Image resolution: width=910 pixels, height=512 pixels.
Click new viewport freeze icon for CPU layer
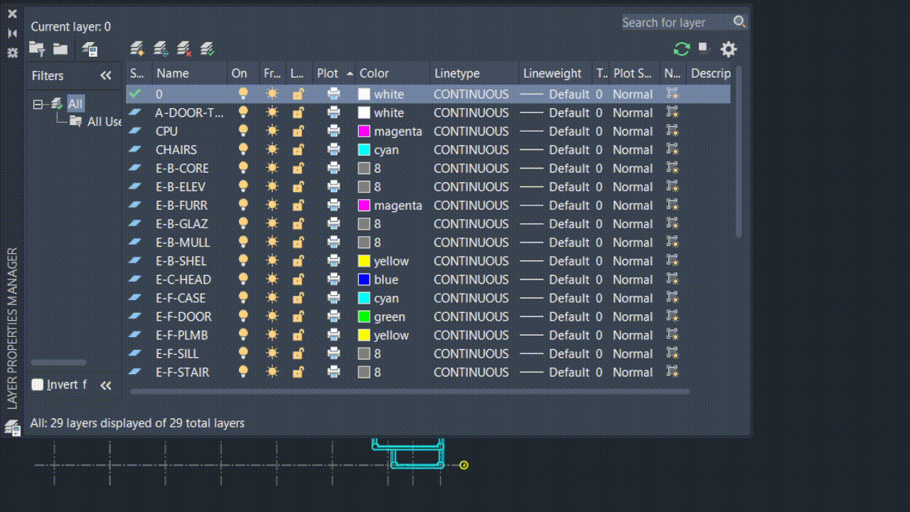tap(672, 131)
